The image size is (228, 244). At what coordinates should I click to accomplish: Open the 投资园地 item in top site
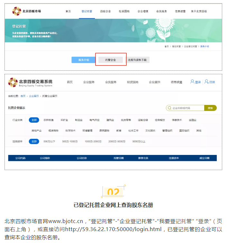[124, 11]
